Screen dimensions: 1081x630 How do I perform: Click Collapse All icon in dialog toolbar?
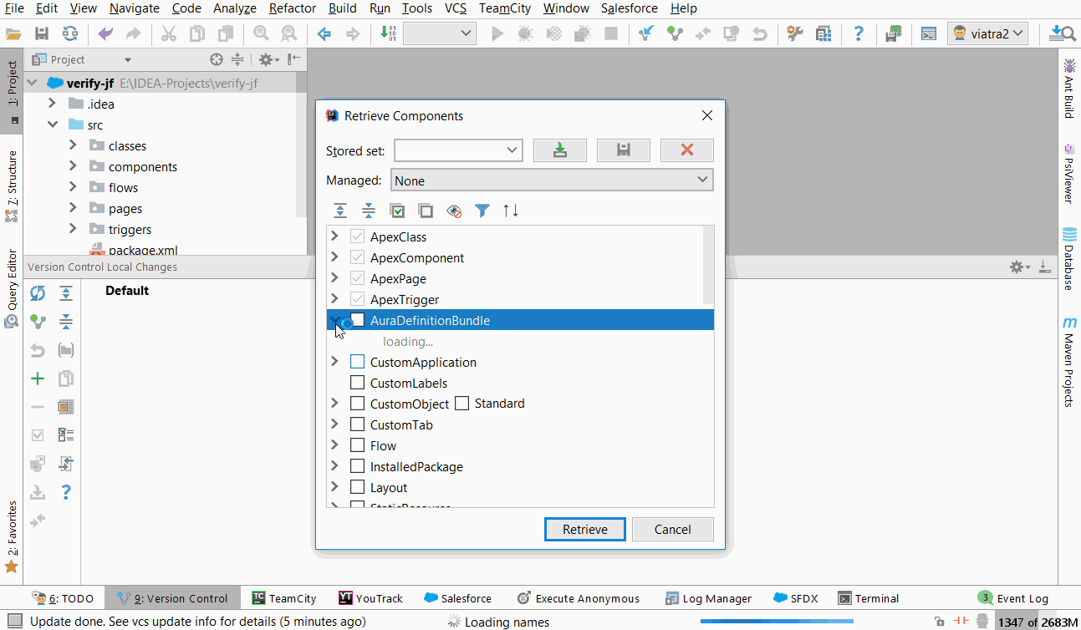(x=369, y=211)
